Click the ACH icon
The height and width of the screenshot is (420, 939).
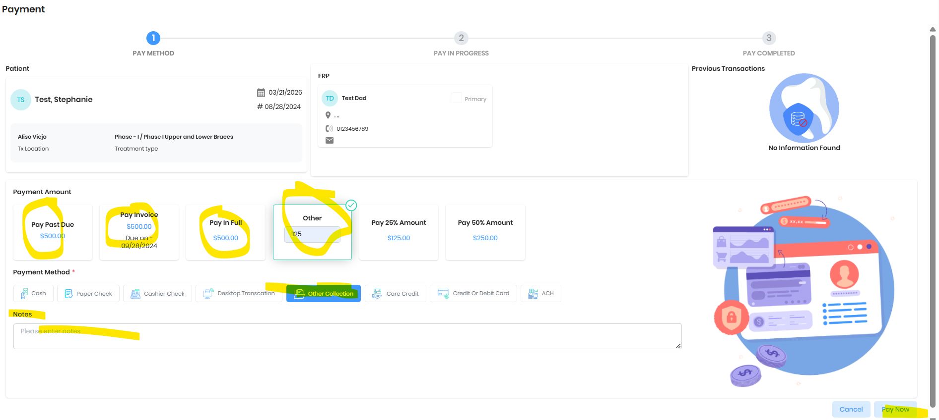[533, 294]
